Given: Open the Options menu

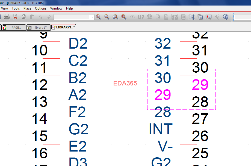Looking at the screenshot, I should [x=41, y=8].
